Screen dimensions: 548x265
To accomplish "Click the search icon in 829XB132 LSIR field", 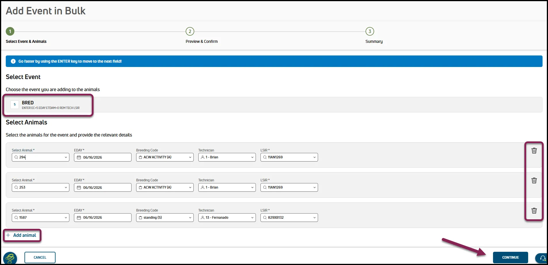I will (x=265, y=218).
